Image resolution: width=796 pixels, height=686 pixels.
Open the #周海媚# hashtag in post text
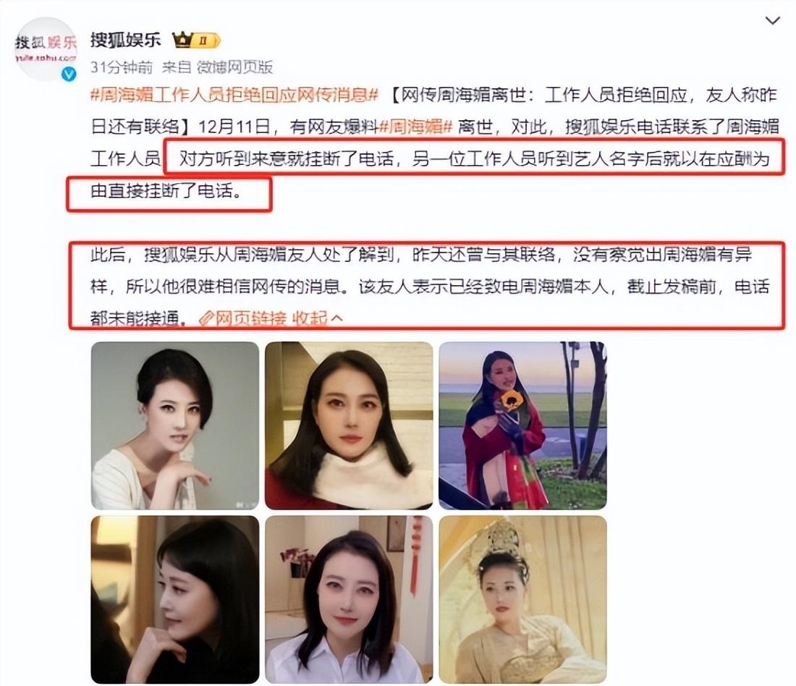pyautogui.click(x=416, y=127)
